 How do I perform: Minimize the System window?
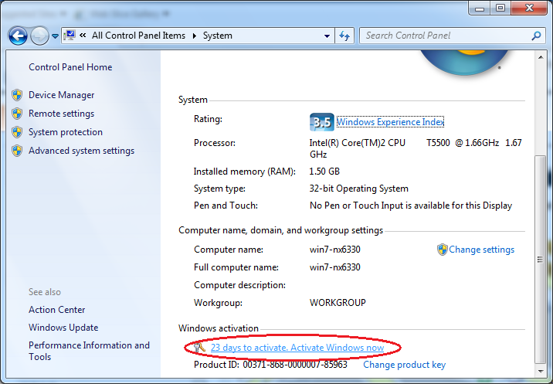click(480, 8)
